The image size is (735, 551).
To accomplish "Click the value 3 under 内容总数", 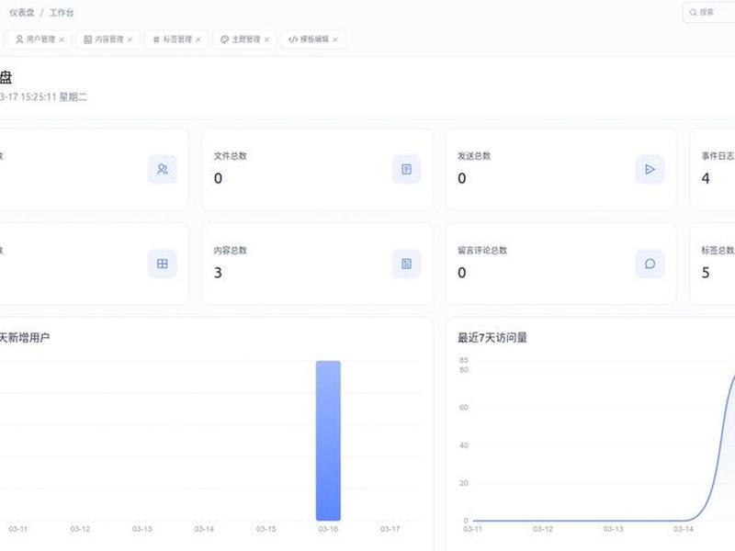I will pyautogui.click(x=218, y=273).
